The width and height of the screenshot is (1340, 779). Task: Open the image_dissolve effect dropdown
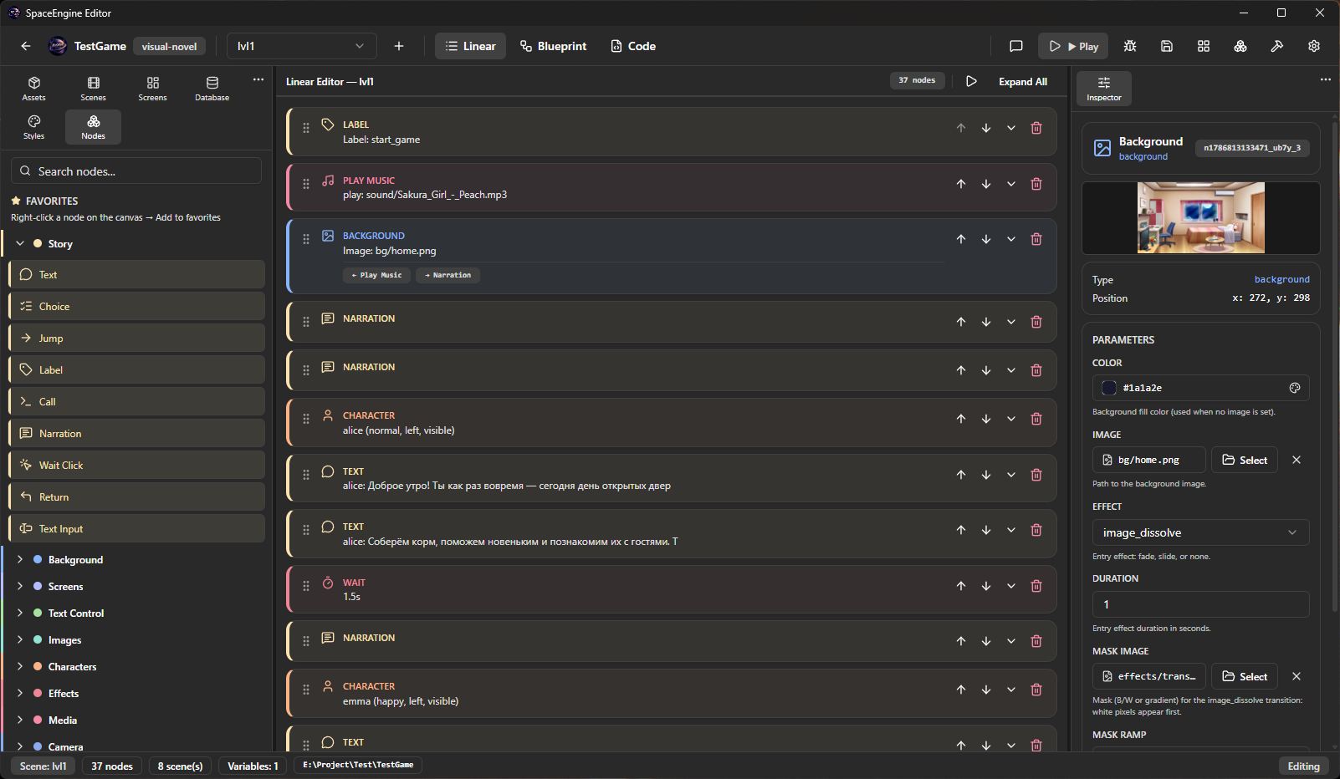1200,532
